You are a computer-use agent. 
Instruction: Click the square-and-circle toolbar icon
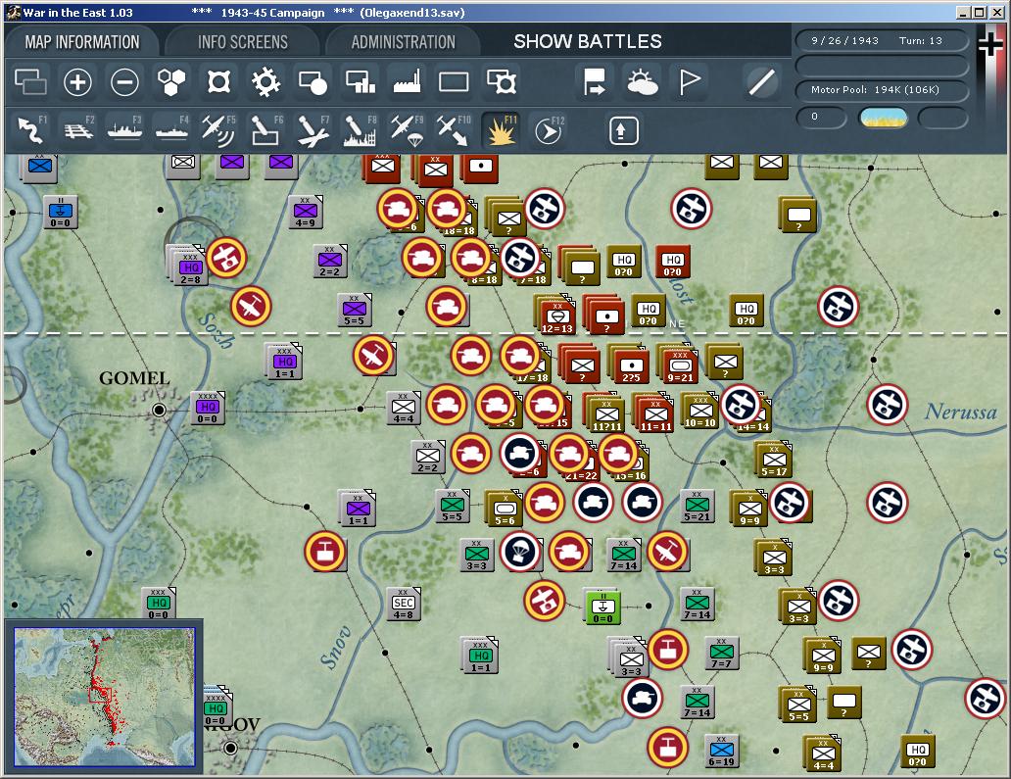pos(313,82)
